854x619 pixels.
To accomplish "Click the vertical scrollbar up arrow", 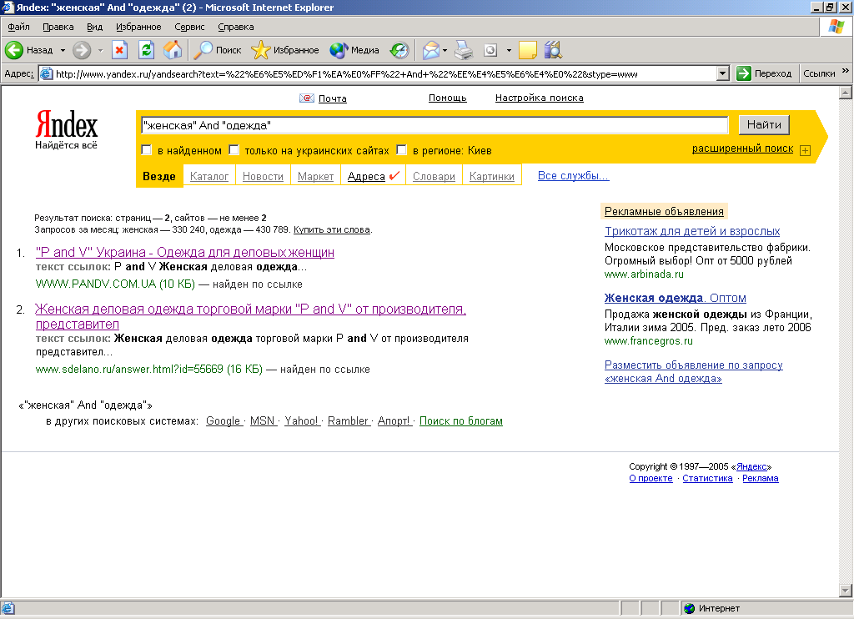I will click(x=846, y=93).
